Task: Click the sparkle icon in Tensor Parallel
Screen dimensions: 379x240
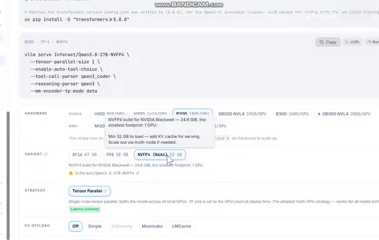Action: tap(105, 191)
